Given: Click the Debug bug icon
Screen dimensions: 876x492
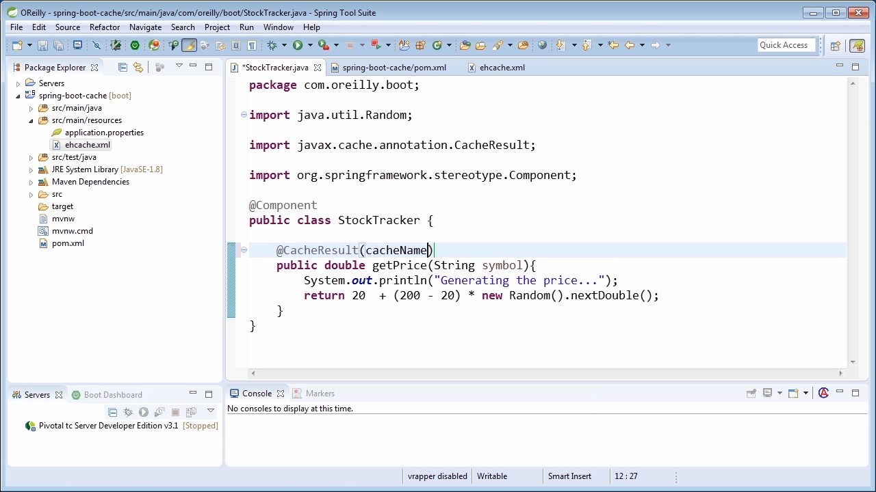Looking at the screenshot, I should [x=272, y=45].
